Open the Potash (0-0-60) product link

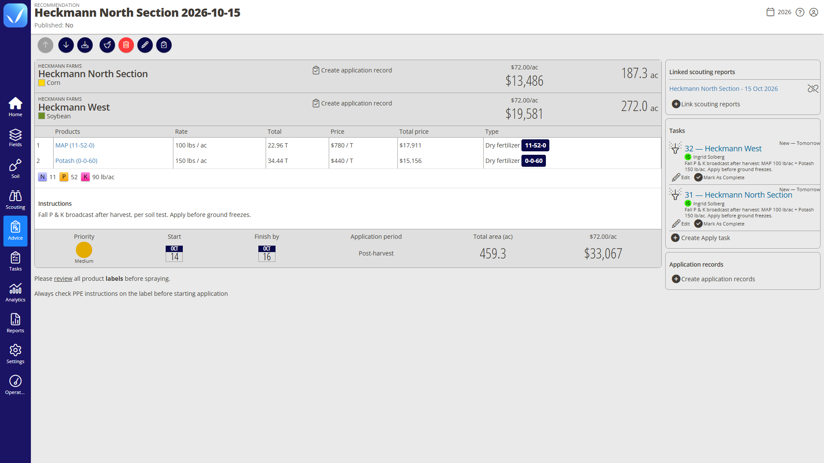76,161
